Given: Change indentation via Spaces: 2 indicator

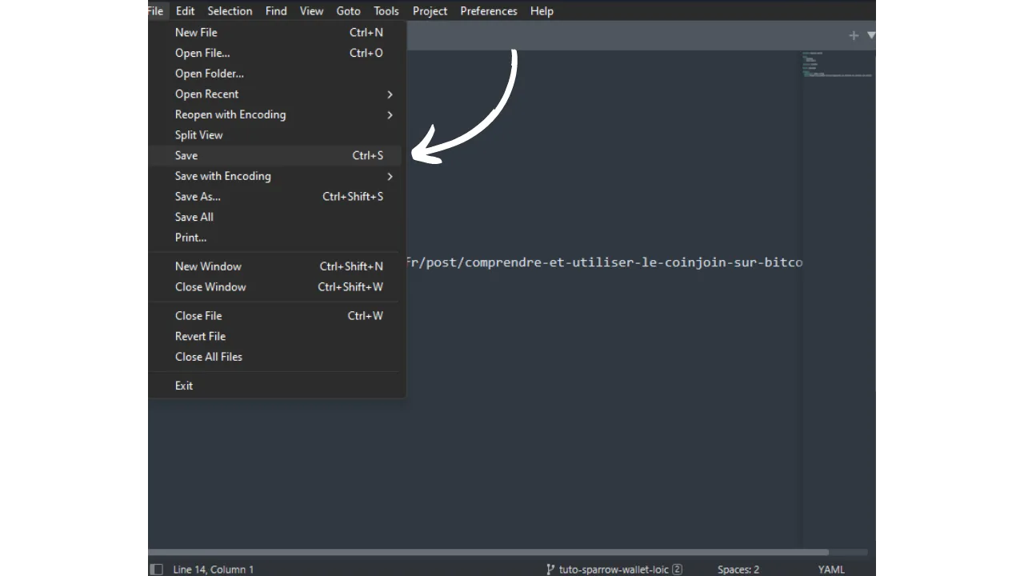Looking at the screenshot, I should [738, 570].
